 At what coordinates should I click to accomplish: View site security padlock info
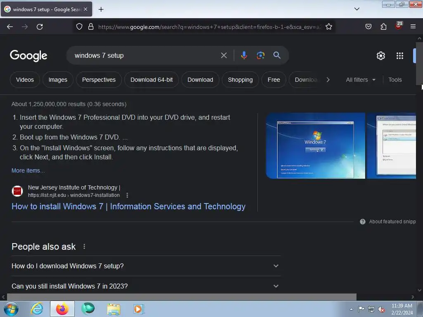pos(91,27)
